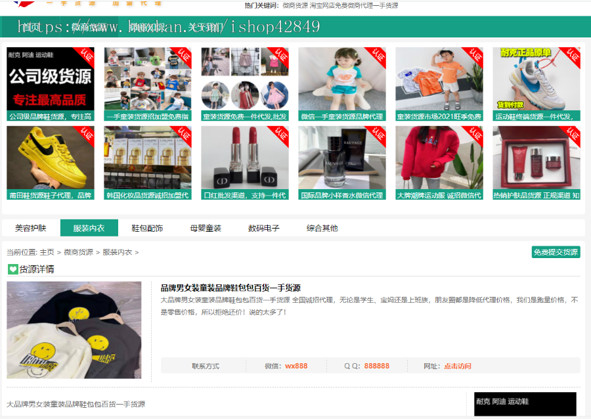Switch to the 鞋包配饰 category tab
The image size is (591, 419).
[147, 228]
